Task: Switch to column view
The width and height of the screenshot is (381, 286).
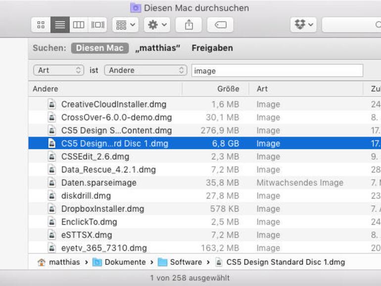Action: (79, 25)
